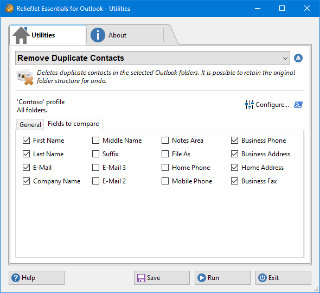Click the utility description text about deleting duplicates
The width and height of the screenshot is (320, 293).
click(x=166, y=77)
